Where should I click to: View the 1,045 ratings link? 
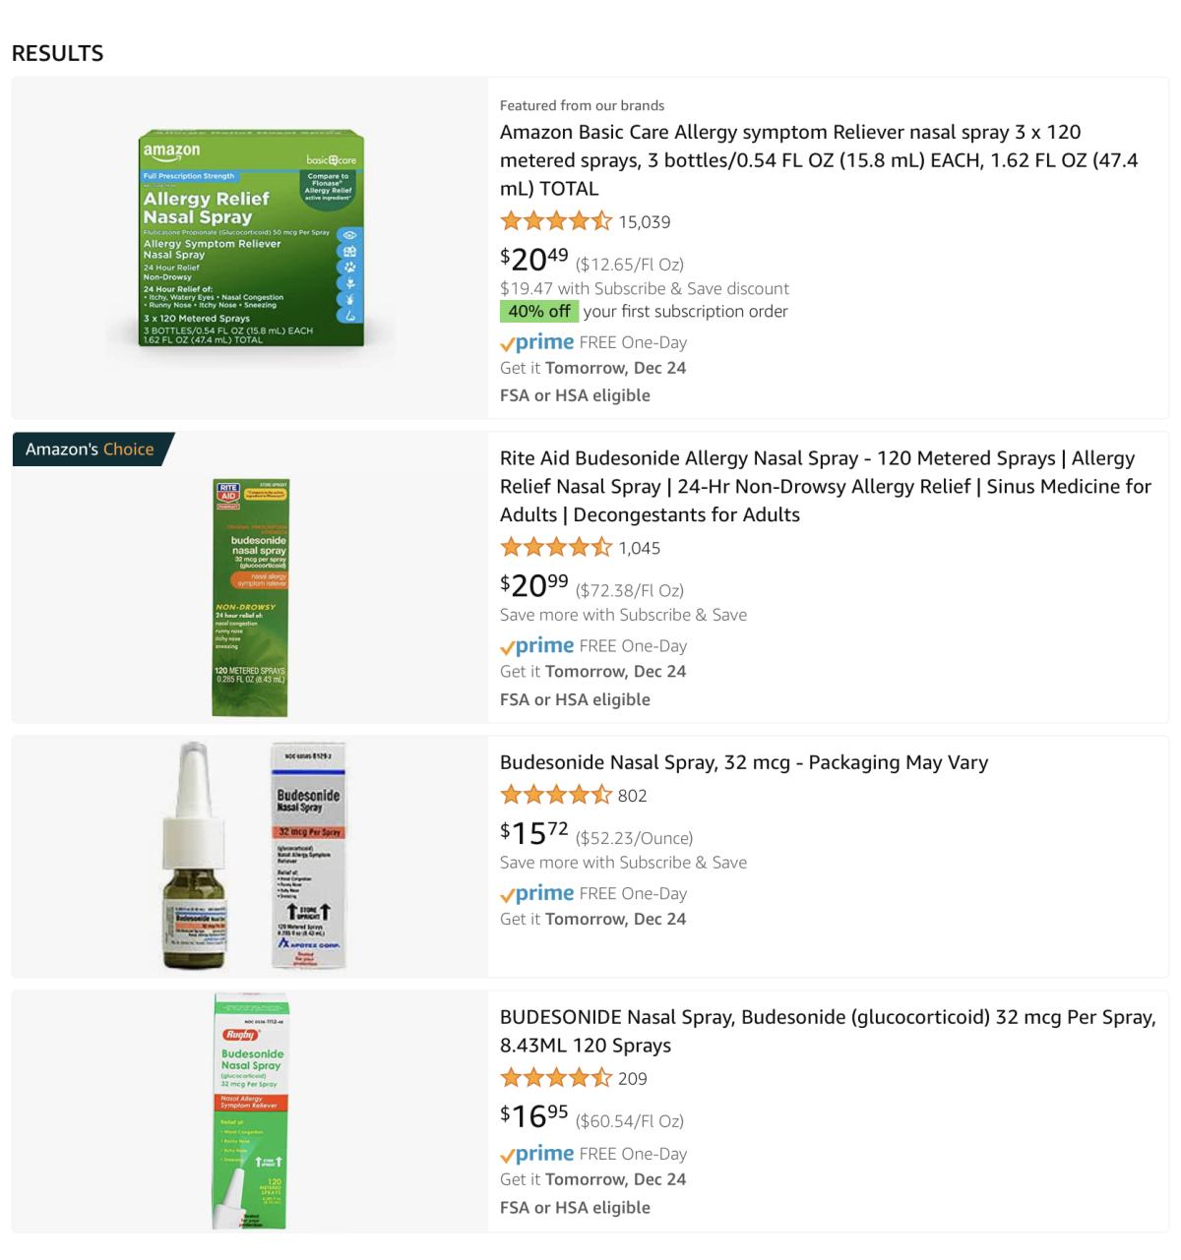tap(640, 548)
